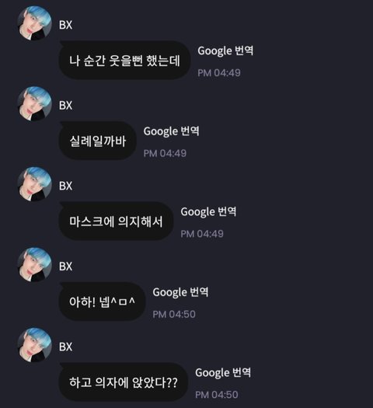Open BX avatar above 나 순간 웃을뻔 했는데
This screenshot has height=408, width=373.
point(34,23)
